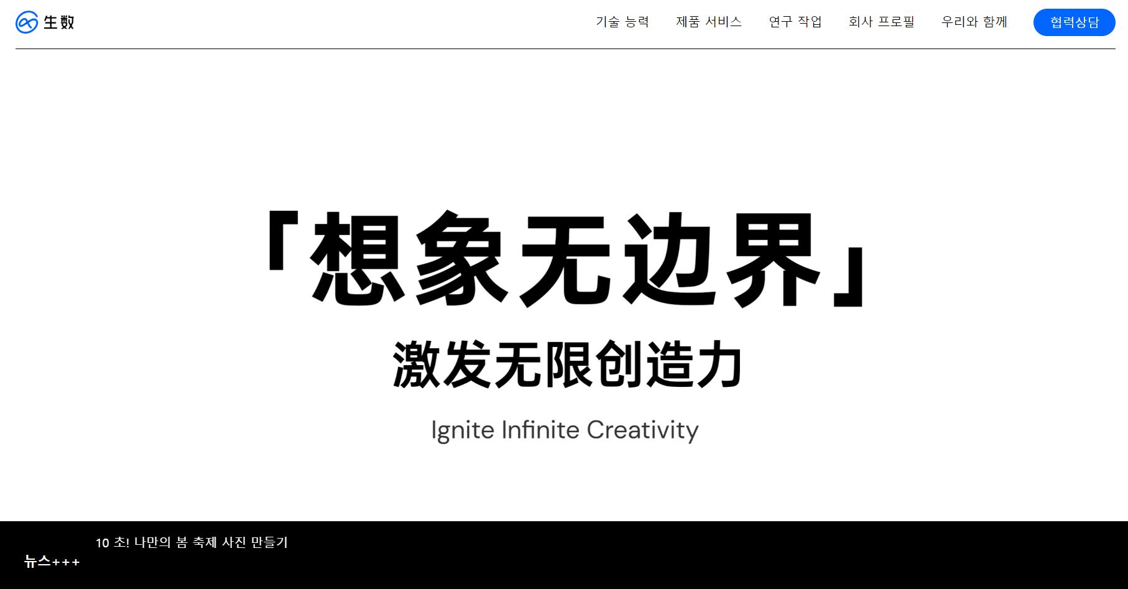Open the 뉴스+++ news section label
Viewport: 1128px width, 589px height.
tap(52, 562)
